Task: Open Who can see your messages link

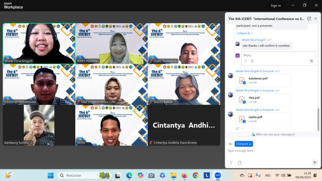Action: [x=273, y=134]
